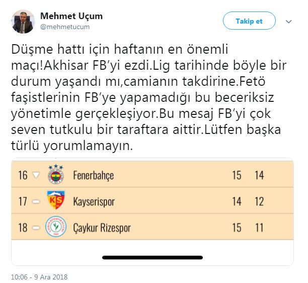Click Kayserispor's 12 points value
Image resolution: width=308 pixels, height=283 pixels.
click(x=259, y=202)
